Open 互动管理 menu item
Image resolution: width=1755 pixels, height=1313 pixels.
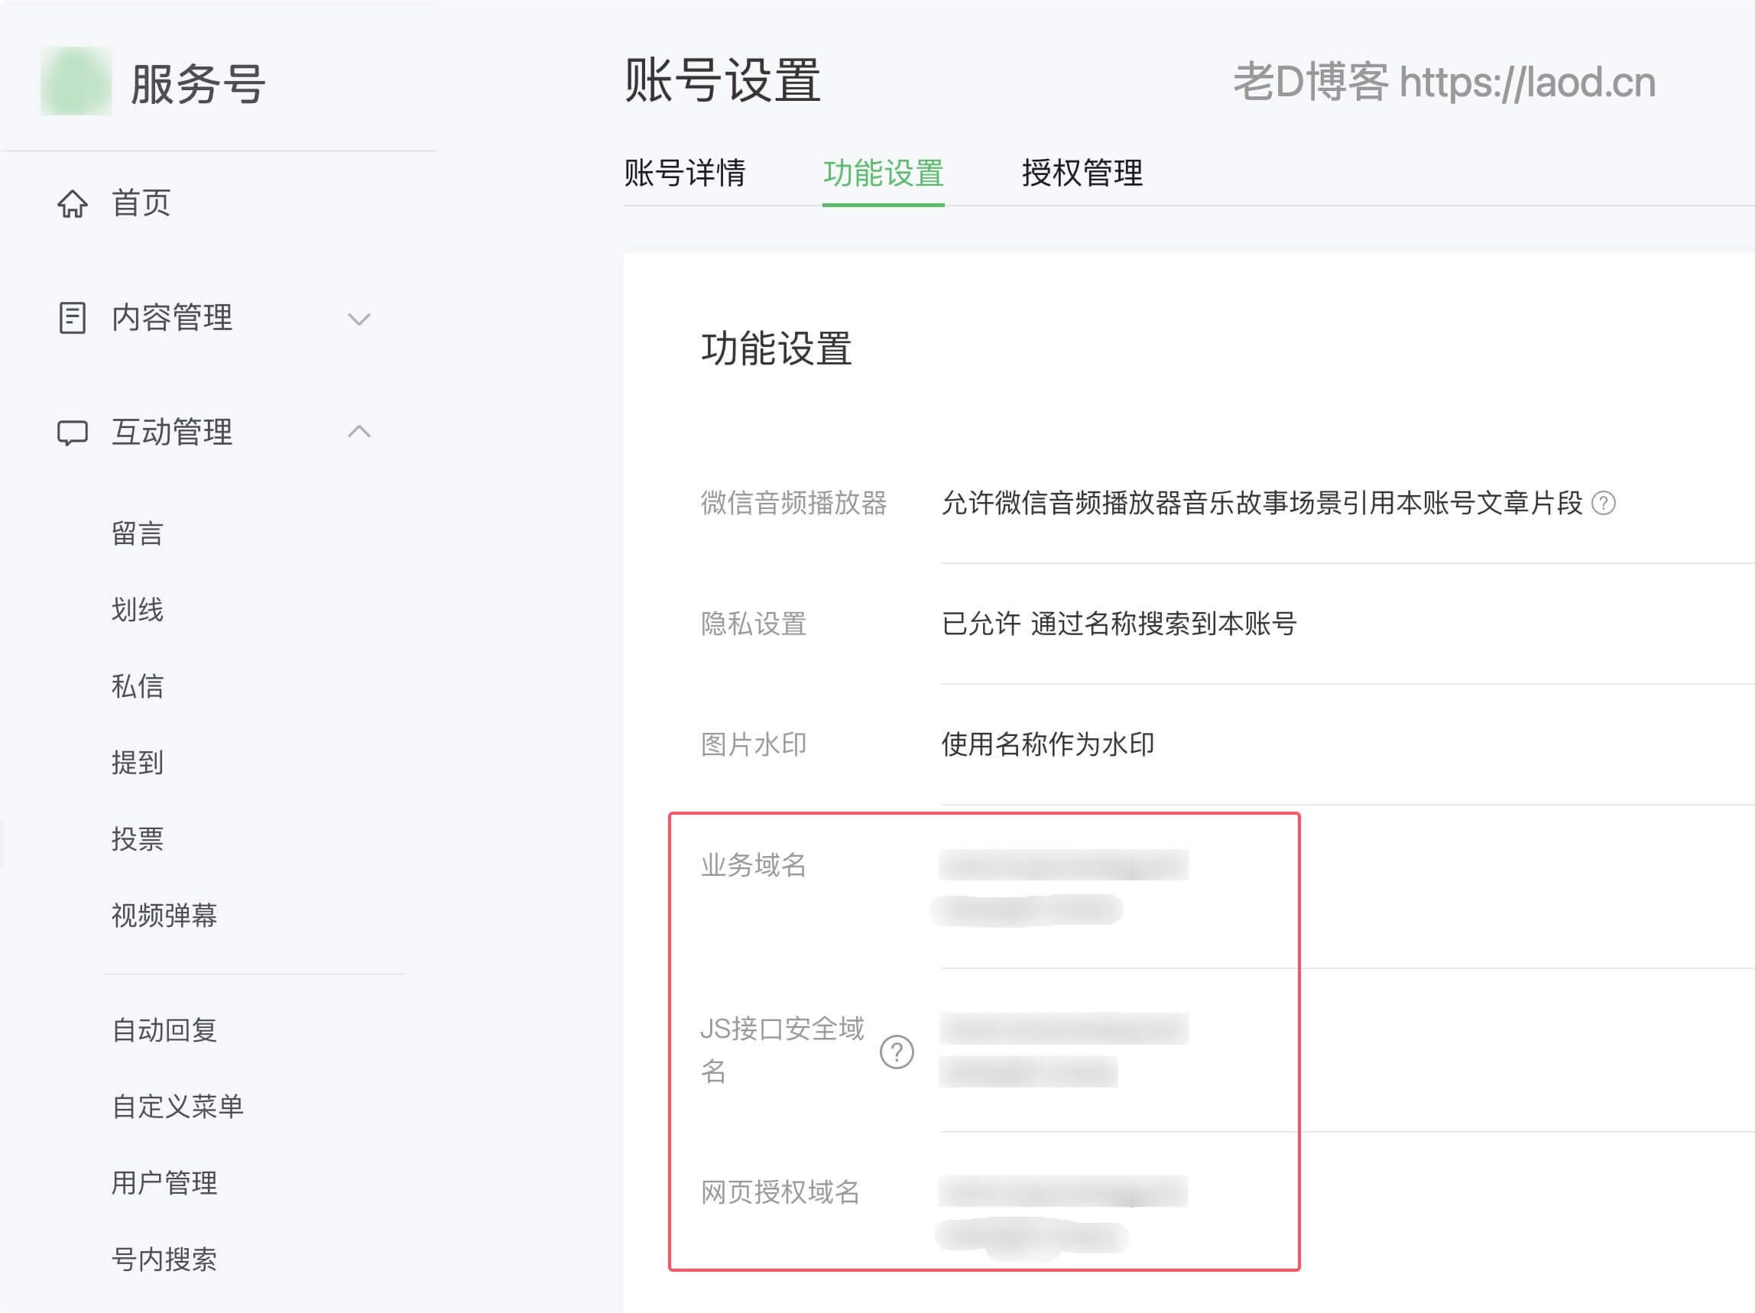pos(172,433)
